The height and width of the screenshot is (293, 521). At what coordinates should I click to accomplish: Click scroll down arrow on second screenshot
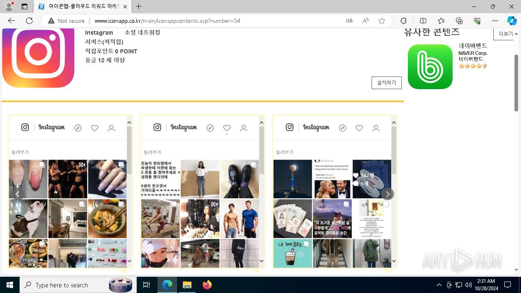[x=262, y=261]
